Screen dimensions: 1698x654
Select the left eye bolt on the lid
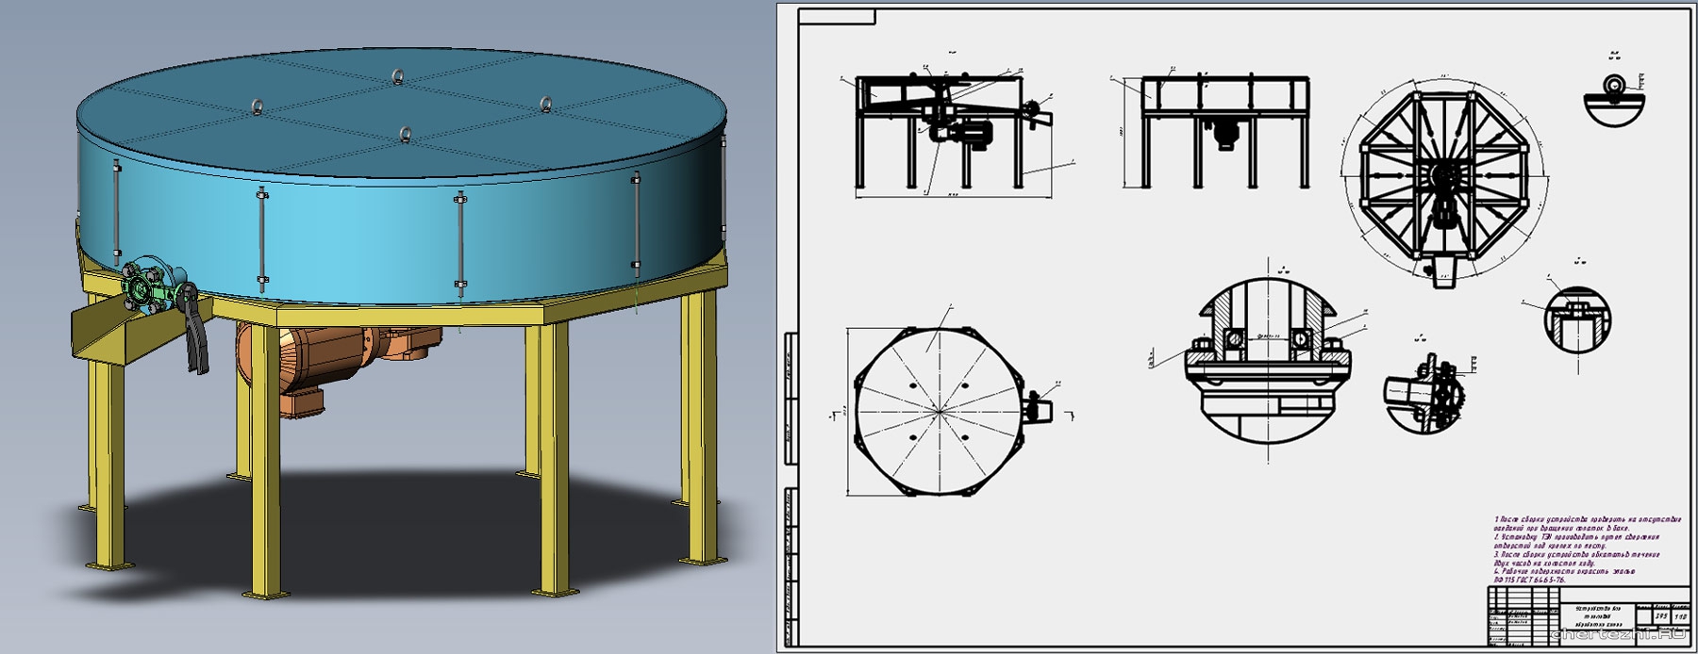[x=256, y=106]
